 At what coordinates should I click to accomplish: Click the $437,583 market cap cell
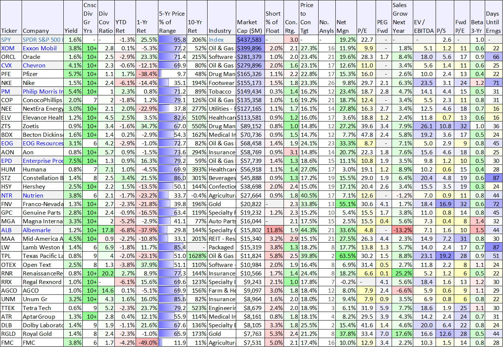click(250, 40)
